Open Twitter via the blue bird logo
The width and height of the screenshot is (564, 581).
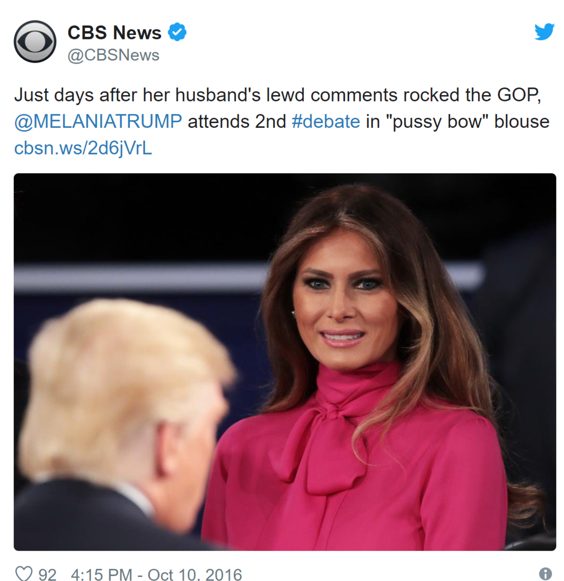pos(544,32)
